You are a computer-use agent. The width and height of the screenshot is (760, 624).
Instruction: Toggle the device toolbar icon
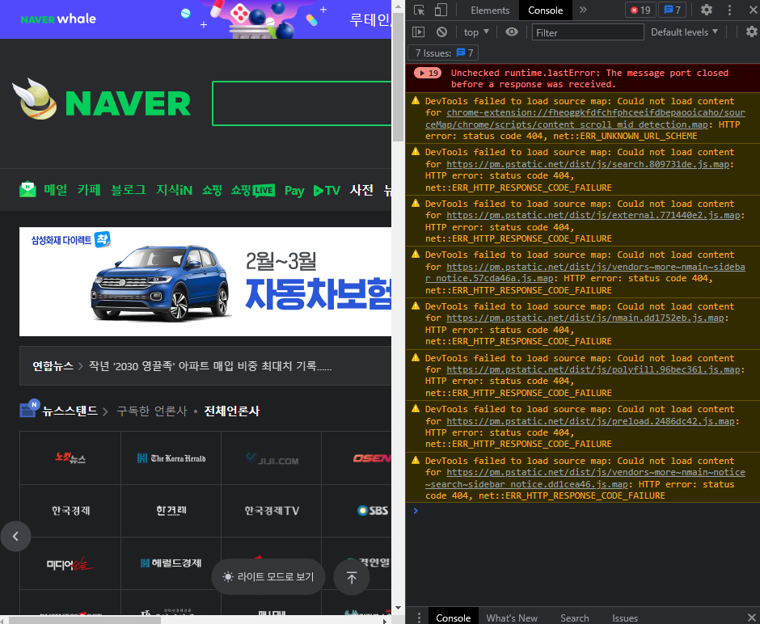[441, 11]
